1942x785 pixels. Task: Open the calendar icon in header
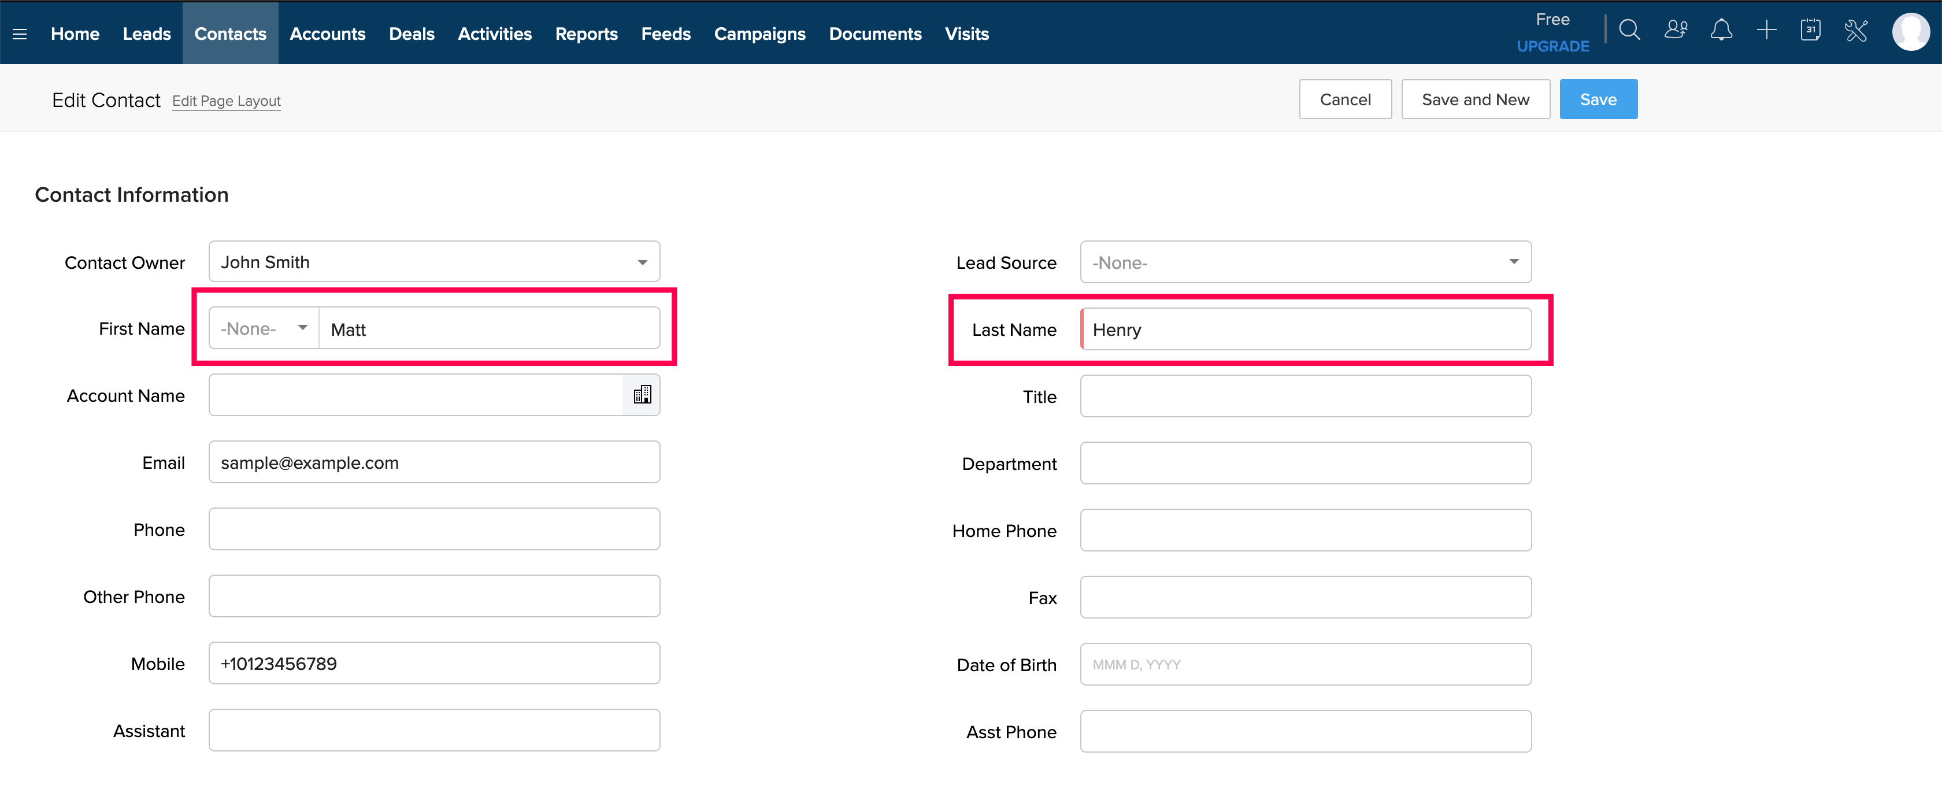[1810, 31]
